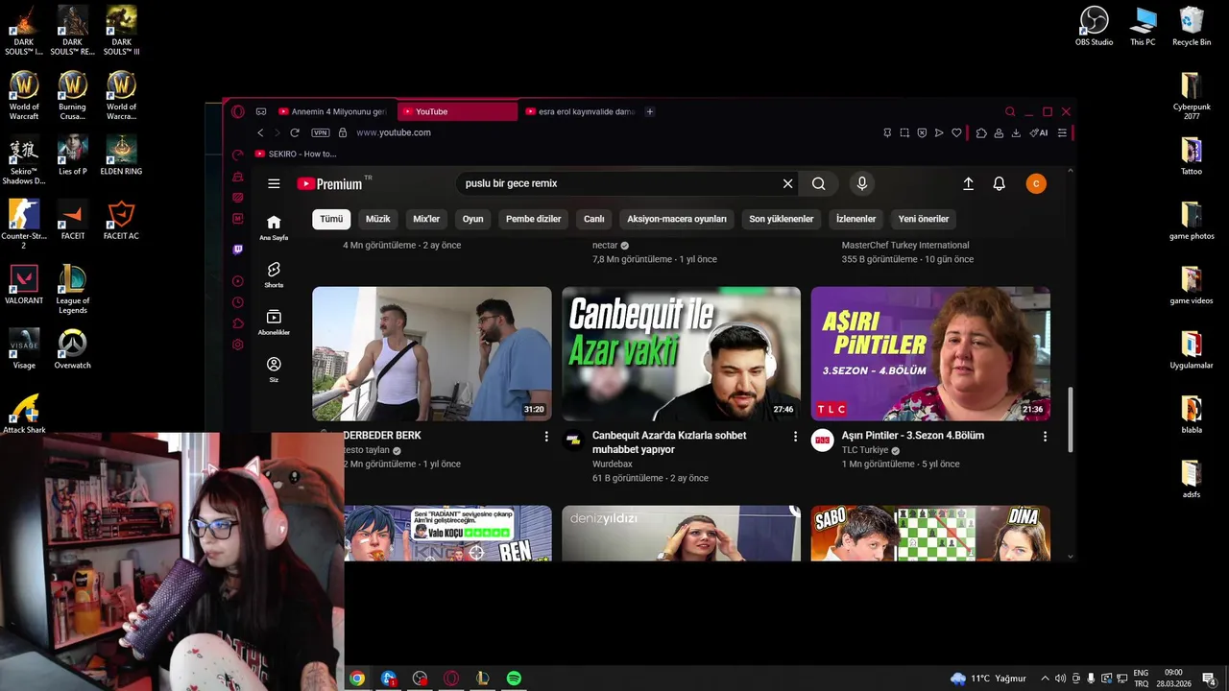Select the Tümü filter chip
The image size is (1229, 691).
pyautogui.click(x=331, y=219)
